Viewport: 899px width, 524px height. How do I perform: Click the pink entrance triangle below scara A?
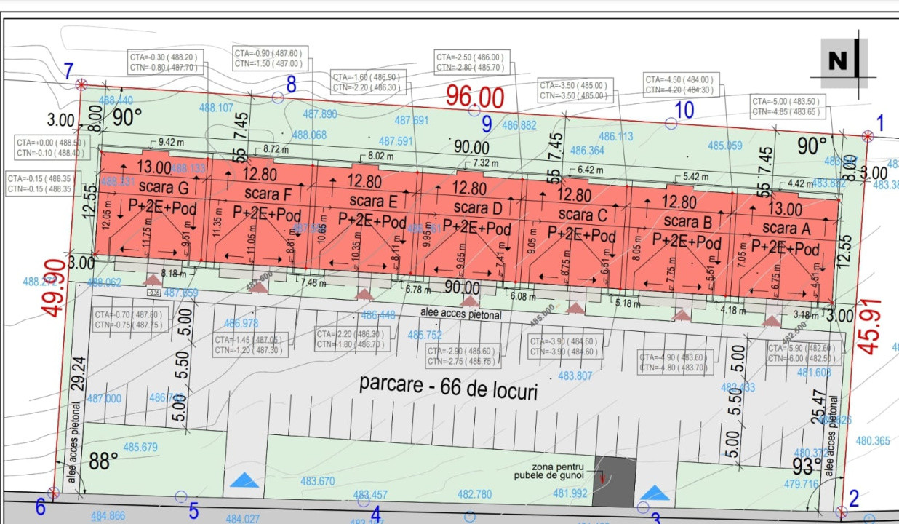click(772, 320)
